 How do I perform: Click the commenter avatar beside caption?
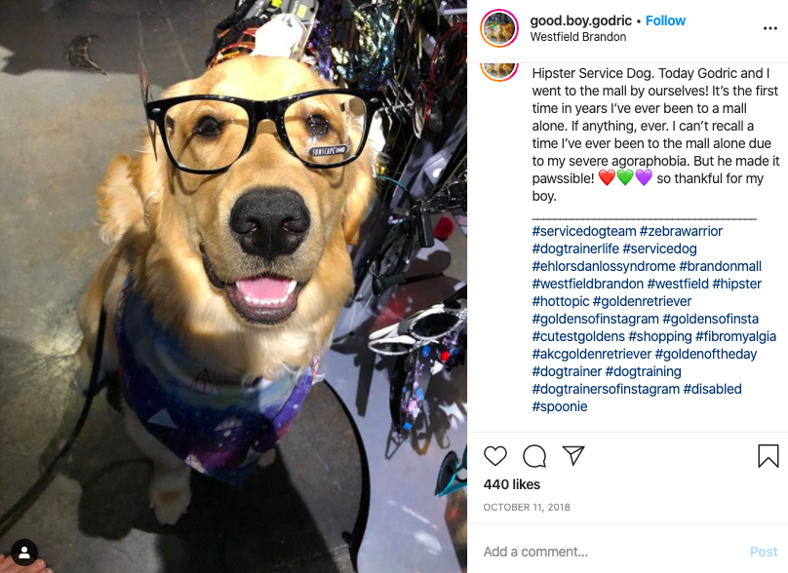(499, 71)
